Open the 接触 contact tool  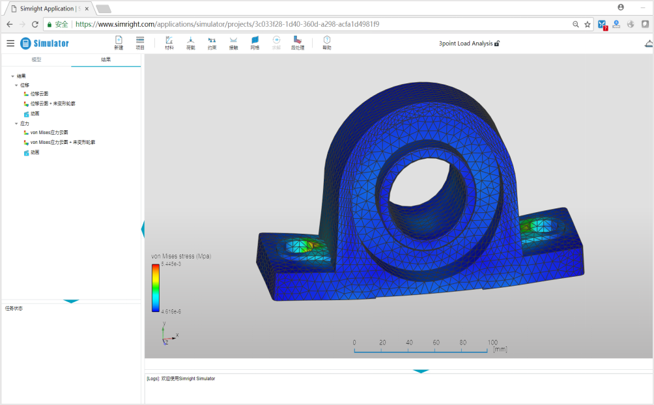point(234,42)
